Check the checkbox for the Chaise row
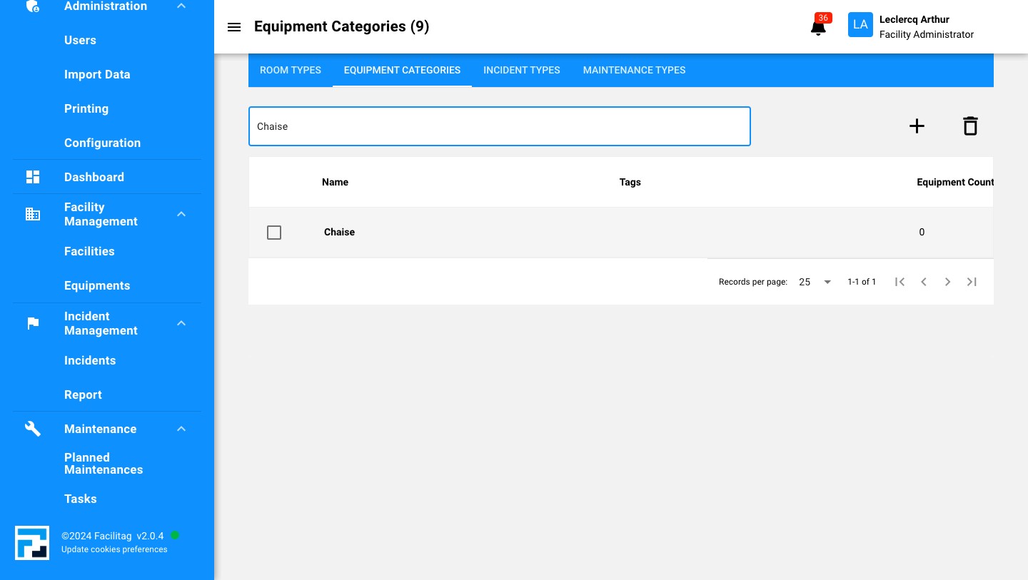This screenshot has height=580, width=1028. (x=274, y=233)
